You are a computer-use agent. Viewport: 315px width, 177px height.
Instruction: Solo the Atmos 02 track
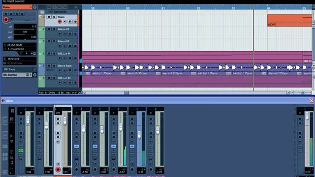click(x=54, y=41)
